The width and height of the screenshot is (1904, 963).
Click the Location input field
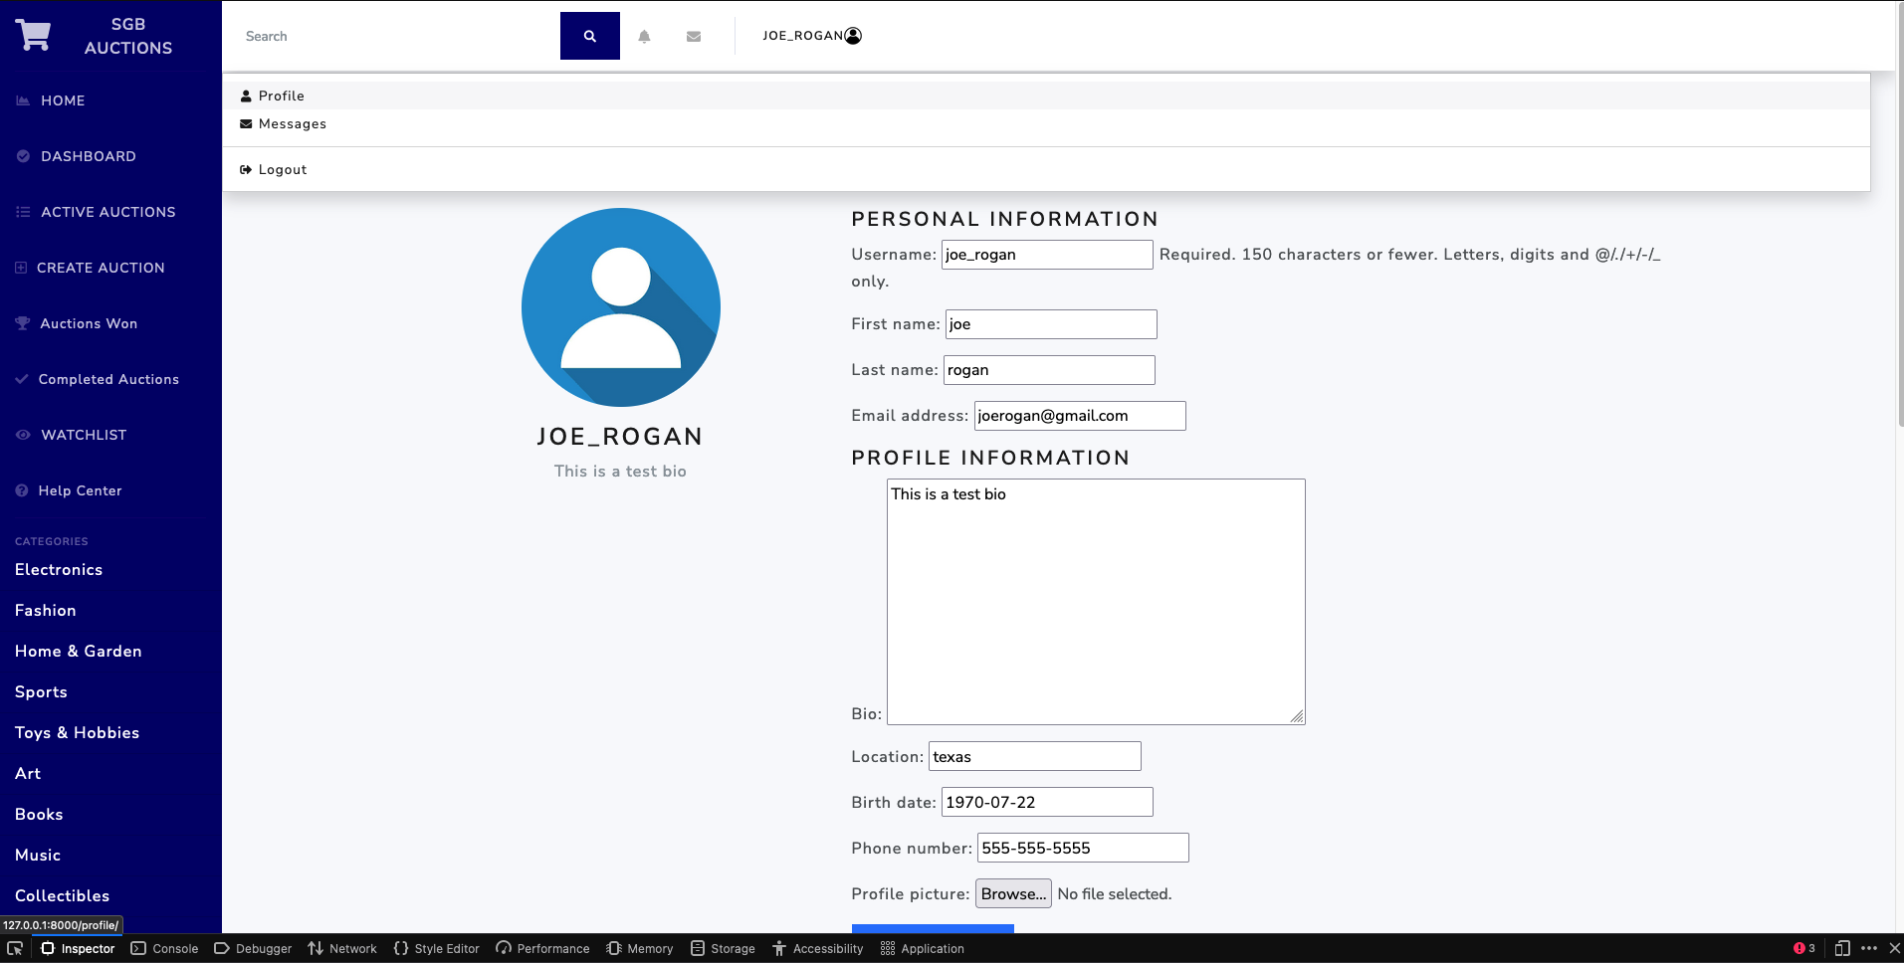(x=1035, y=756)
